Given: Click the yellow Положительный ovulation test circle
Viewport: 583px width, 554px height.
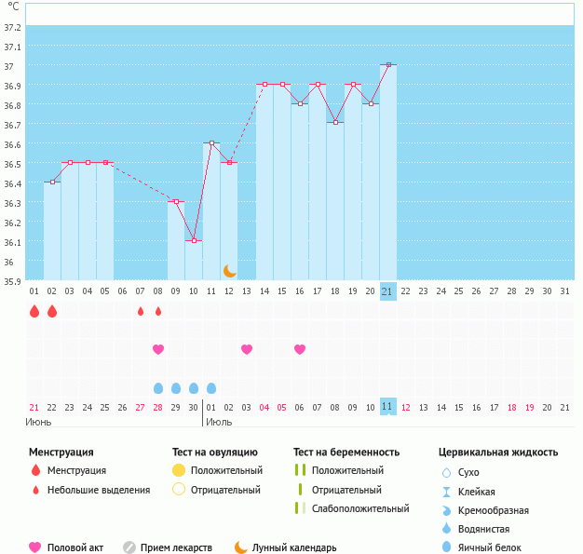Looking at the screenshot, I should pyautogui.click(x=179, y=471).
